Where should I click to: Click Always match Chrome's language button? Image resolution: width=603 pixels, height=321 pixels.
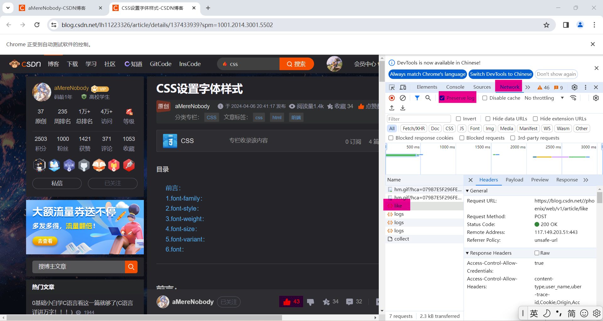pos(428,74)
